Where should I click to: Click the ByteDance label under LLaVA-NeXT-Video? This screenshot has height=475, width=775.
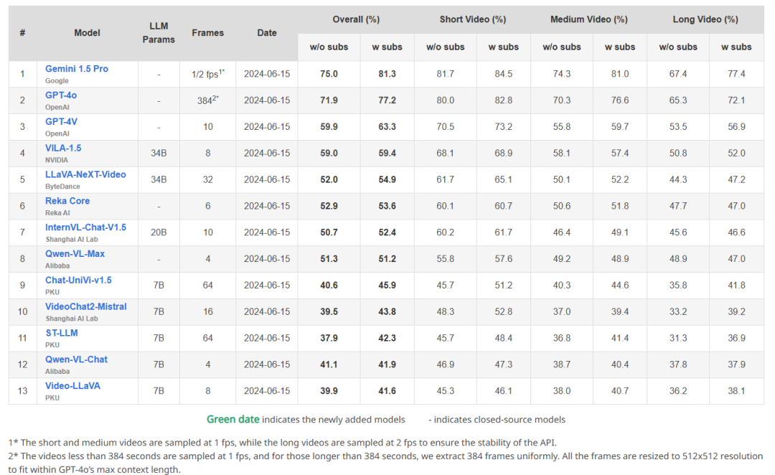[x=62, y=187]
